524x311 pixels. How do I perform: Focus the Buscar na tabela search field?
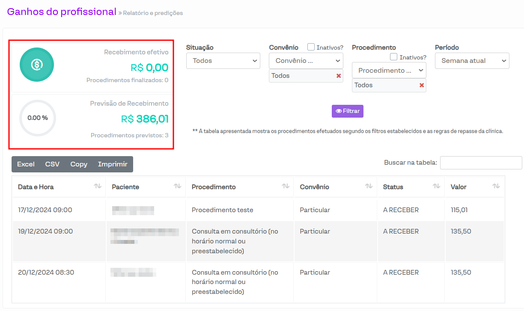[x=481, y=163]
